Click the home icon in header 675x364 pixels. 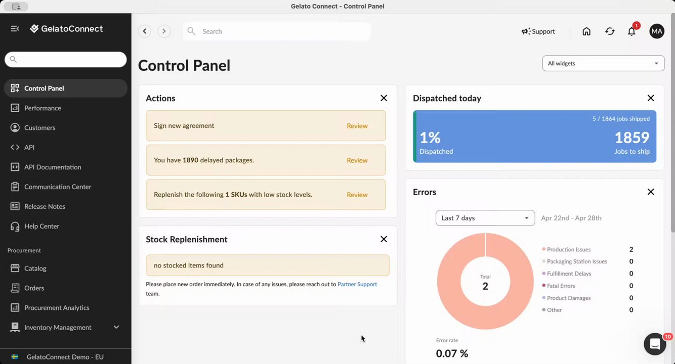coord(586,31)
